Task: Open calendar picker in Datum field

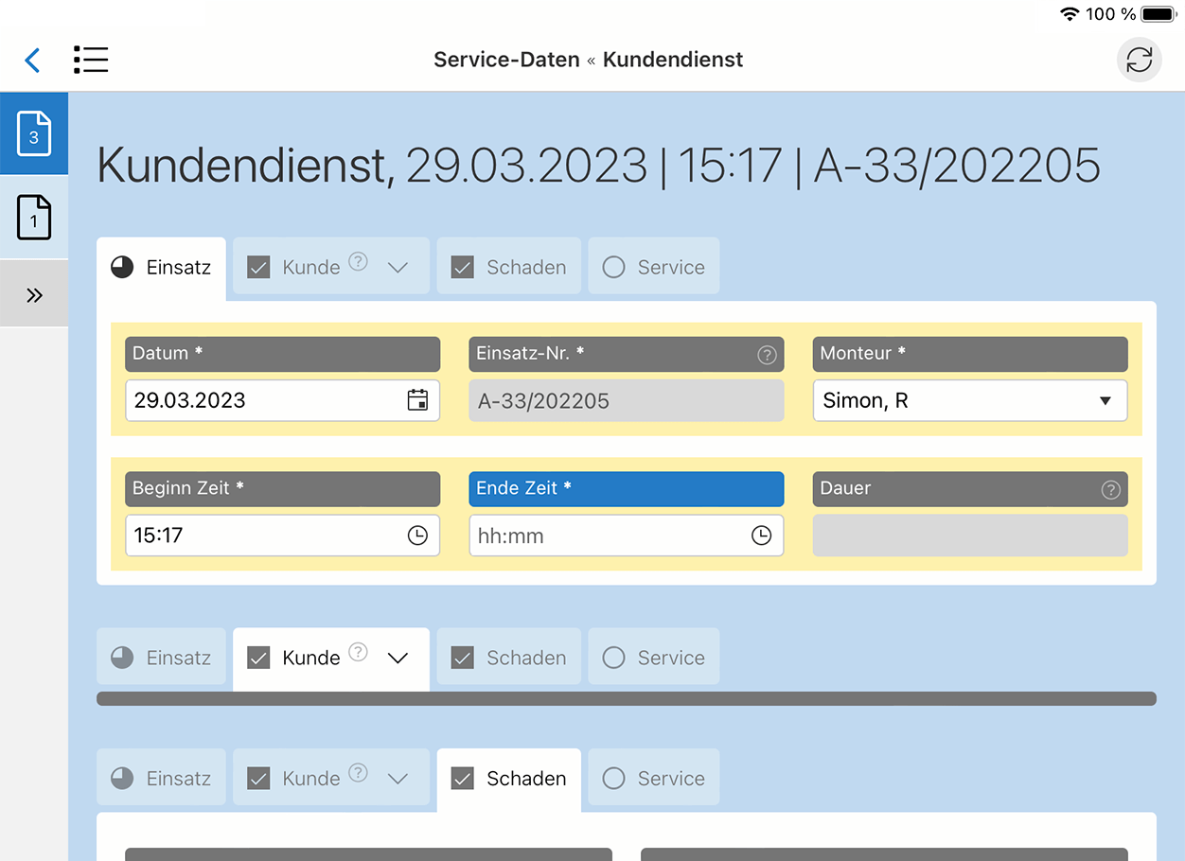Action: (x=417, y=400)
